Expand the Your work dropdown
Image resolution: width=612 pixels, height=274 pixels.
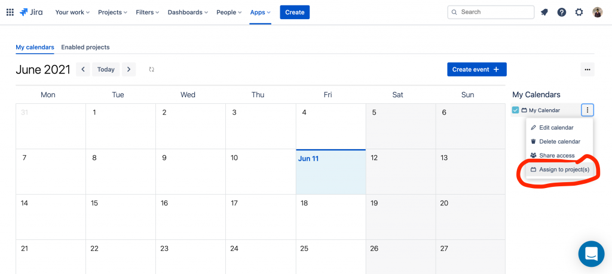(72, 12)
